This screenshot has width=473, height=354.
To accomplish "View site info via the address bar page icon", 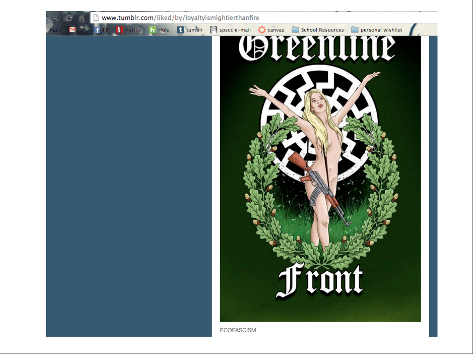I will (x=96, y=18).
